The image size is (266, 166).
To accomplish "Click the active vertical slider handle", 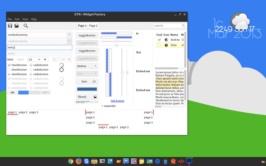I will [x=122, y=73].
